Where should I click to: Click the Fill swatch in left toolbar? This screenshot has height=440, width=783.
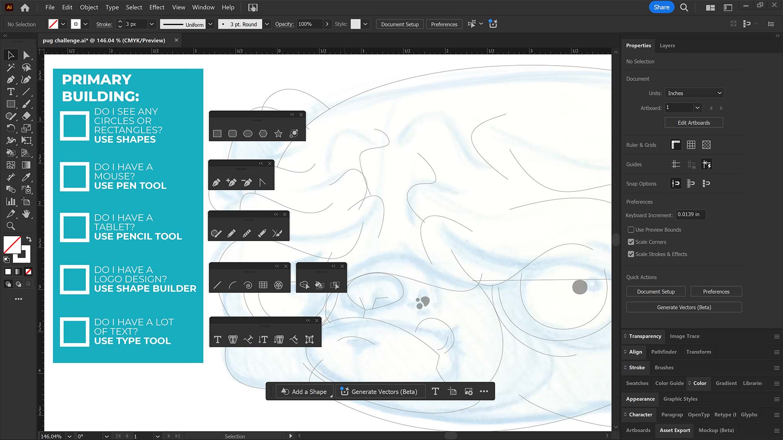click(x=12, y=245)
